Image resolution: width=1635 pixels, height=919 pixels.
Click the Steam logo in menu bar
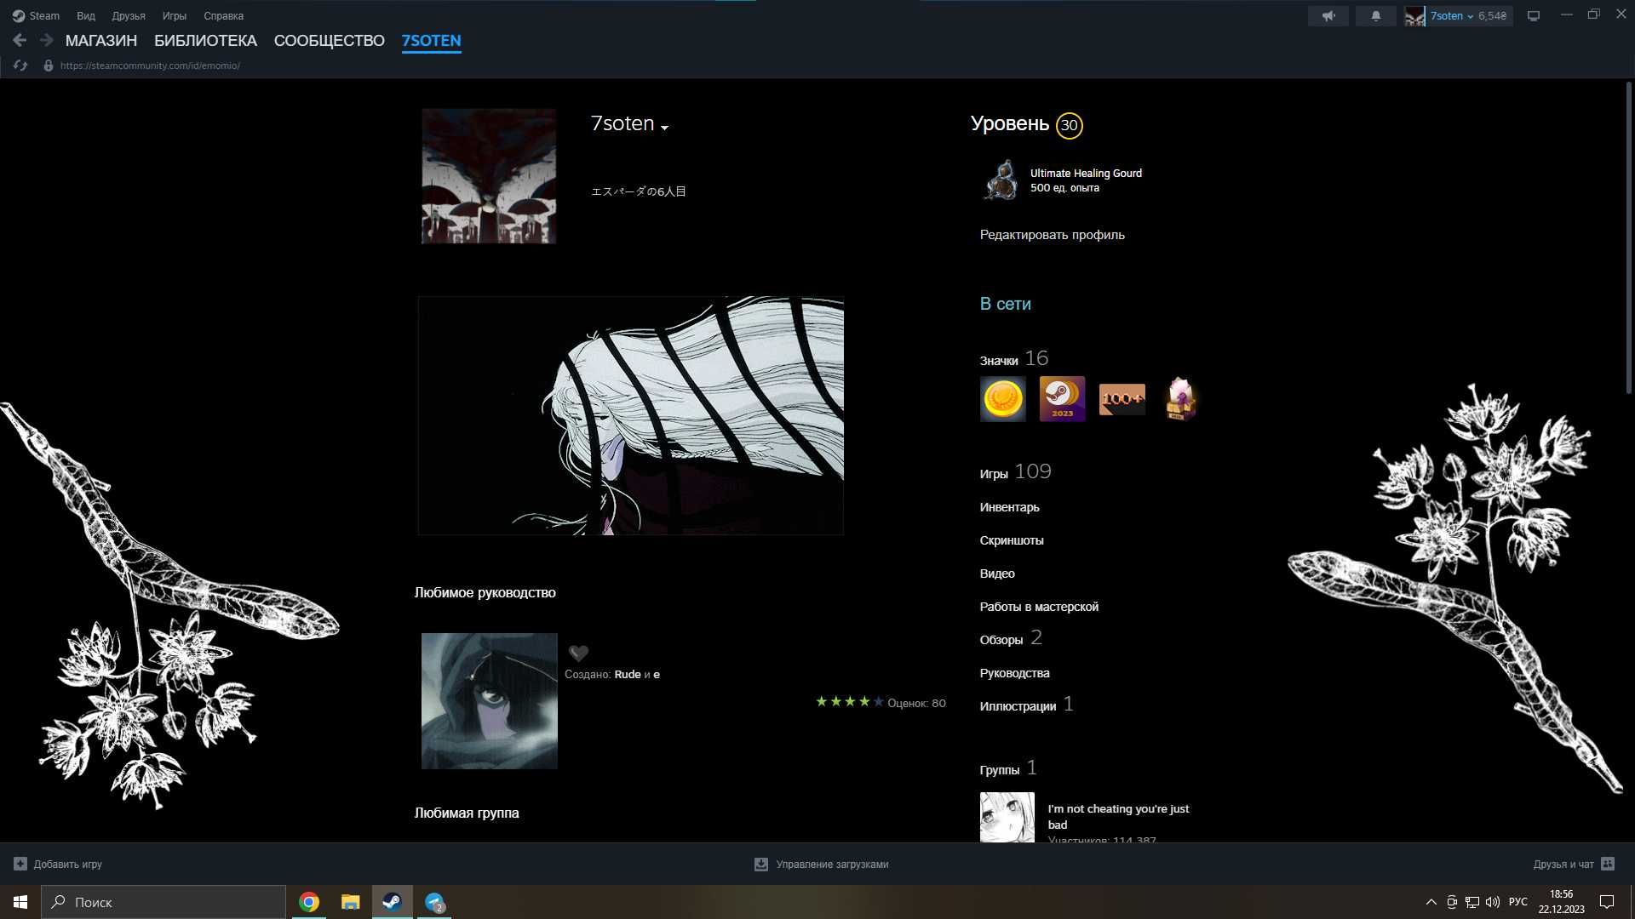coord(18,15)
